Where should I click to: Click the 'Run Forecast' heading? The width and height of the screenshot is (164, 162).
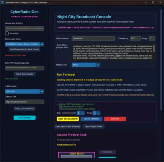pyautogui.click(x=66, y=74)
